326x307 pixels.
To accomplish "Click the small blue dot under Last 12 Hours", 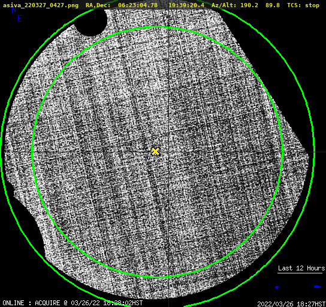I will tap(277, 287).
